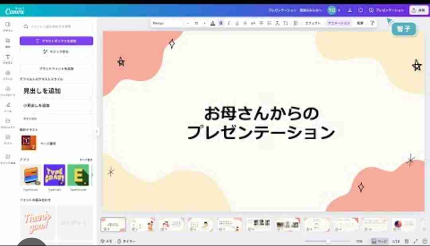430x246 pixels.
Task: Click See all link in Apps section
Action: (x=86, y=160)
